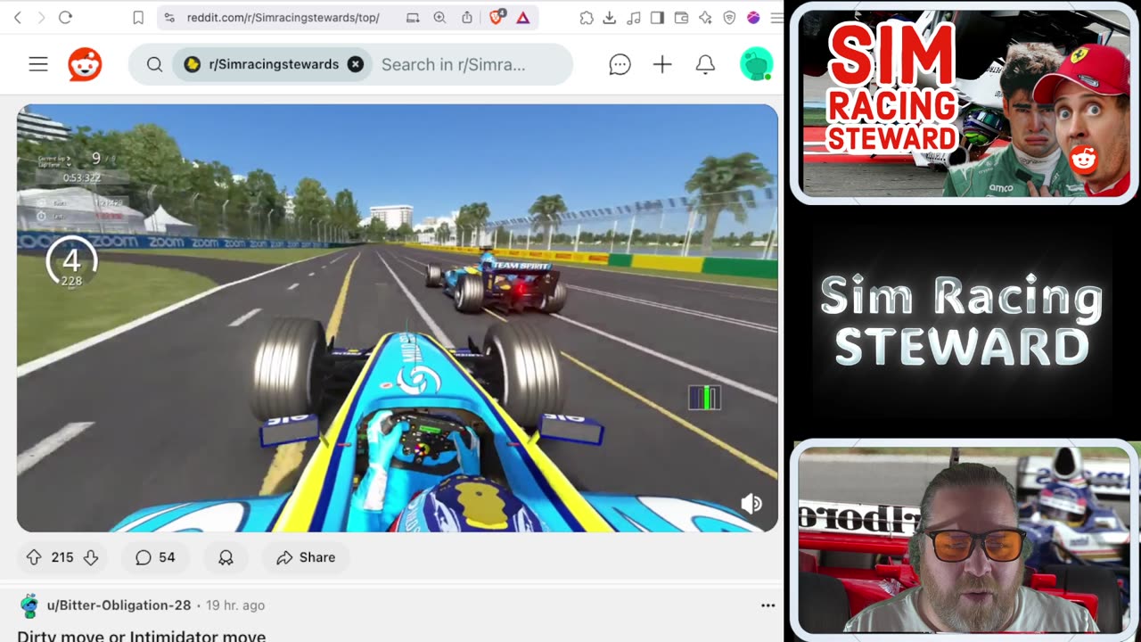Open the Brave Wallet icon
Screen dimensions: 1141x642
[681, 18]
